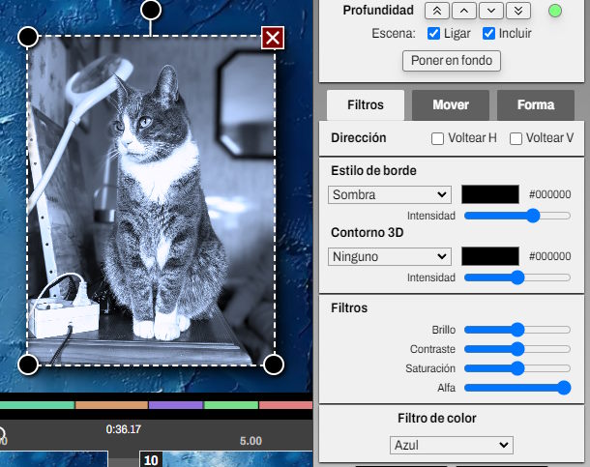Enable Voltear H flip option
590x467 pixels.
point(437,138)
